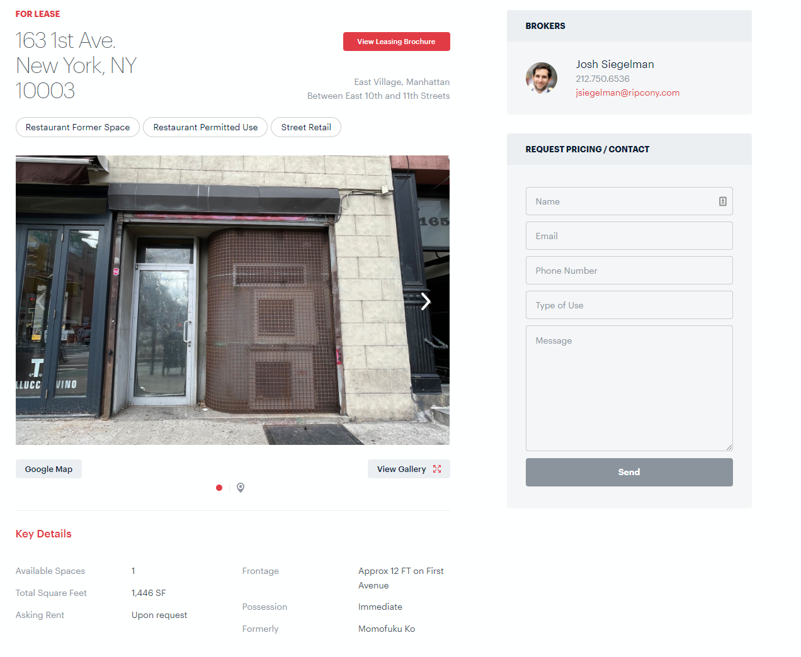
Task: Click the Available Spaces label
Action: pyautogui.click(x=50, y=571)
